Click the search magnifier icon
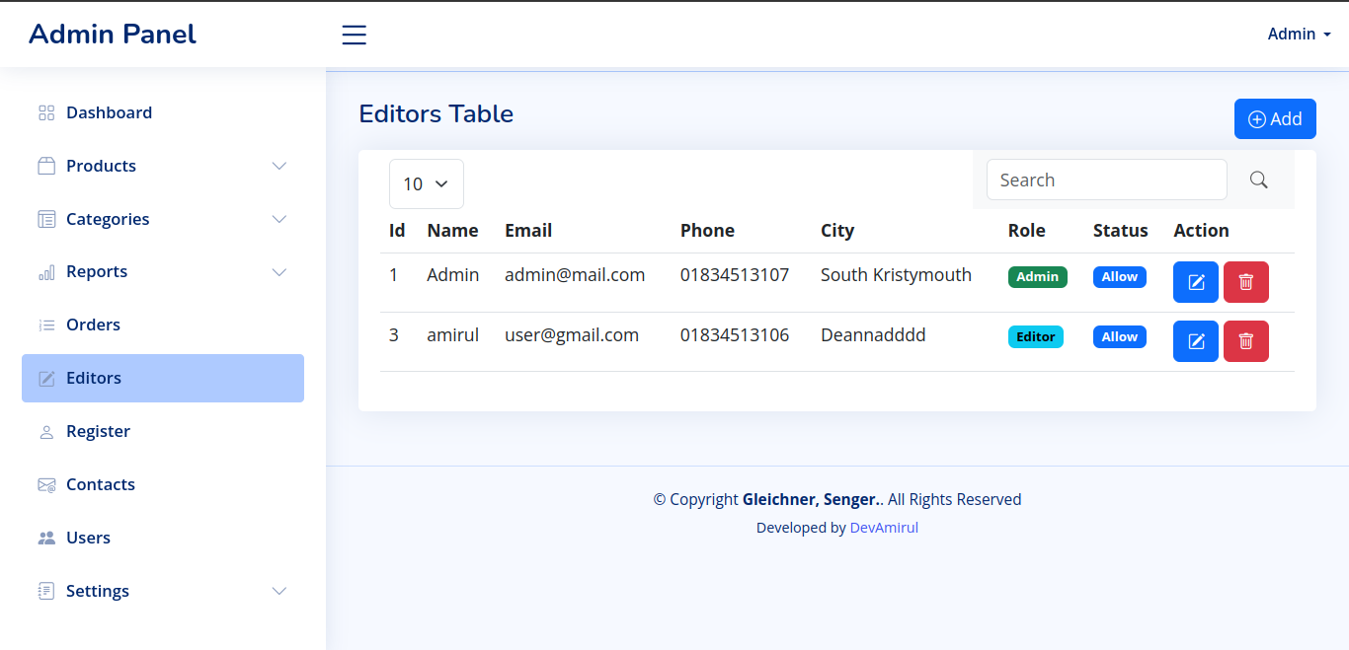1349x650 pixels. (1258, 180)
